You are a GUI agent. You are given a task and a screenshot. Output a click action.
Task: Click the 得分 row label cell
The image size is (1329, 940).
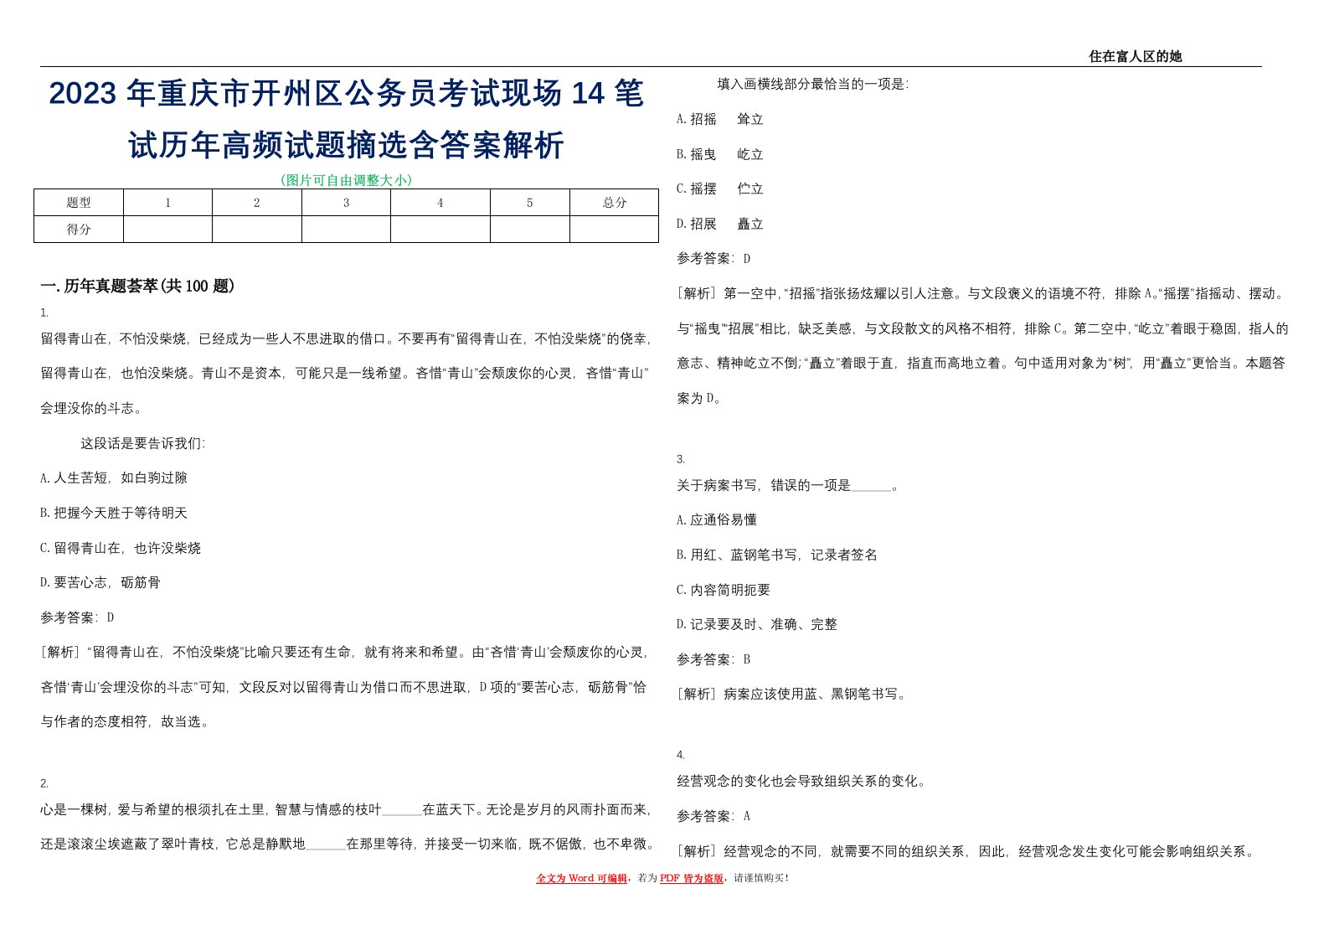tap(79, 230)
